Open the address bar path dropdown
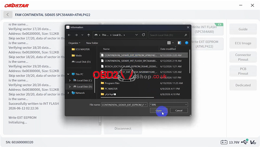This screenshot has height=147, width=260. [x=136, y=35]
